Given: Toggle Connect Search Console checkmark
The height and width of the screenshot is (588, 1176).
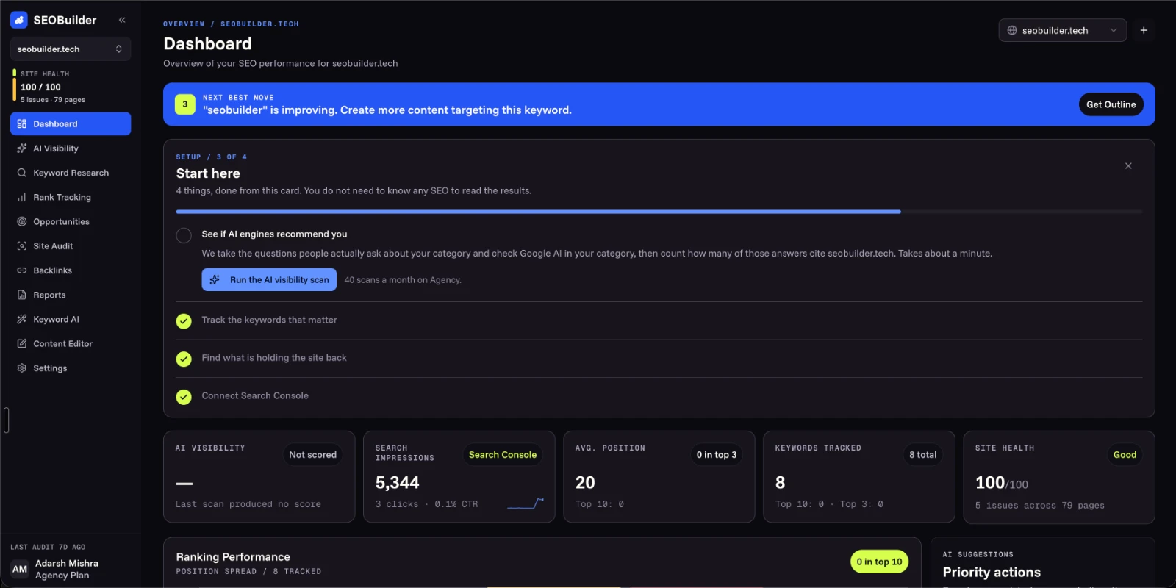Looking at the screenshot, I should 184,397.
